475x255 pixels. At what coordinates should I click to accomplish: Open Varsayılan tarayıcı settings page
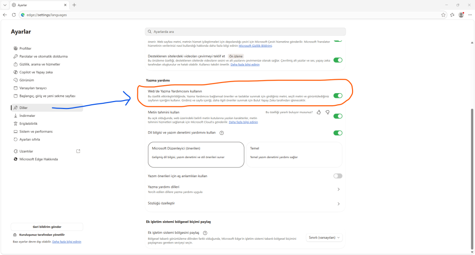tap(33, 88)
